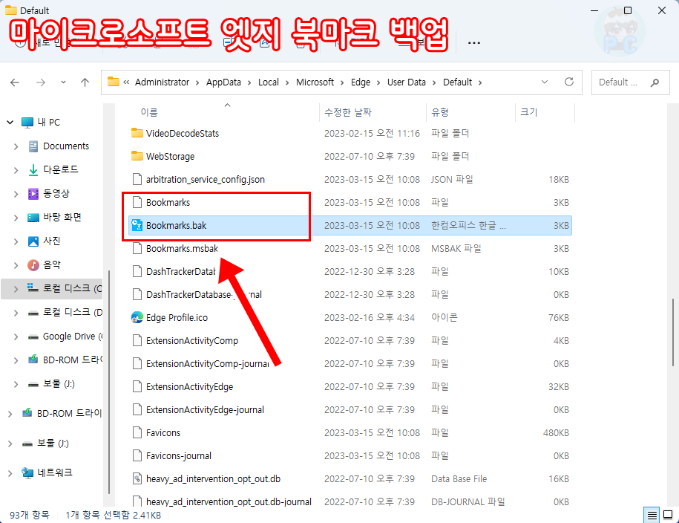
Task: Select the WebStorage folder icon
Action: click(137, 156)
